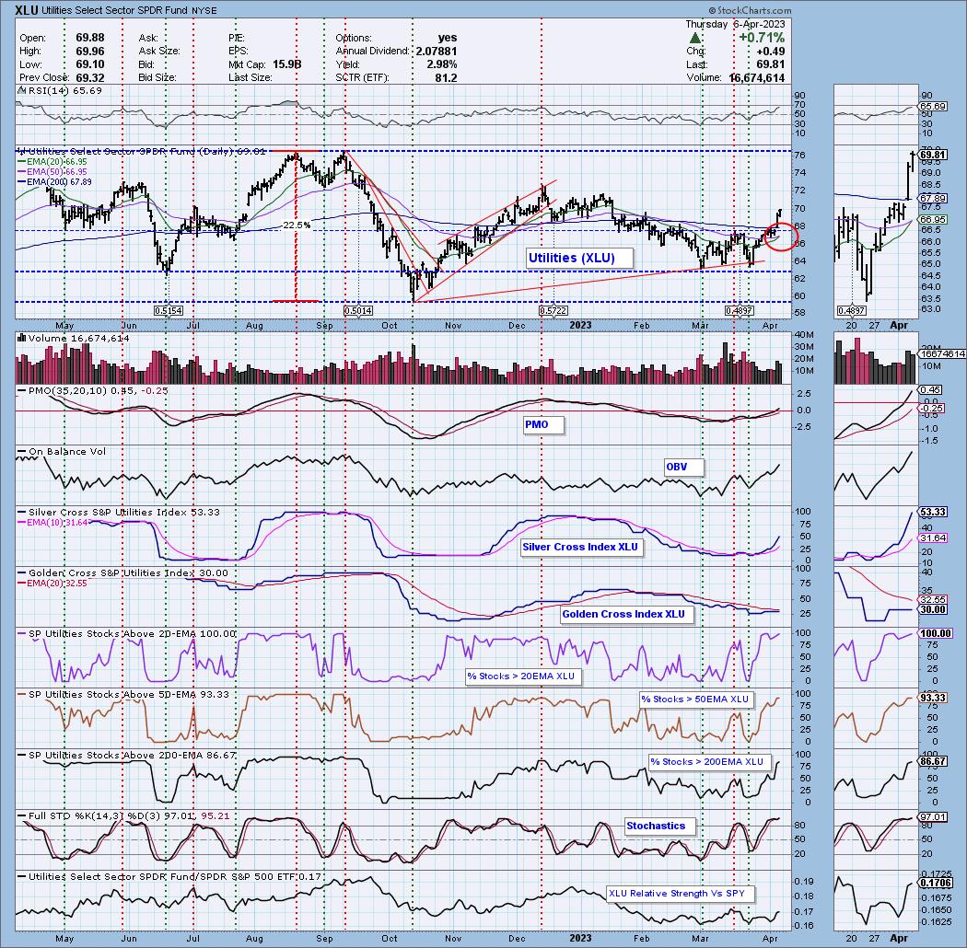
Task: Click the Prev Close value 69.32
Action: coord(90,77)
